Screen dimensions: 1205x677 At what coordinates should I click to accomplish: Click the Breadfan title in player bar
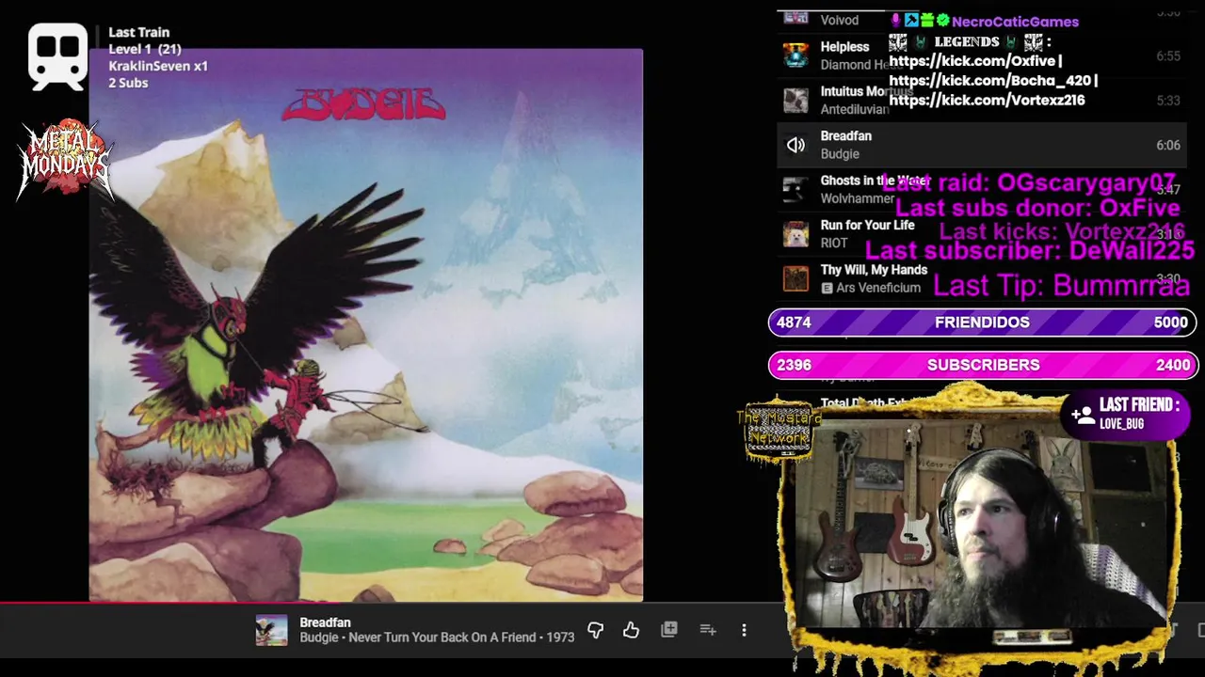[x=325, y=622]
